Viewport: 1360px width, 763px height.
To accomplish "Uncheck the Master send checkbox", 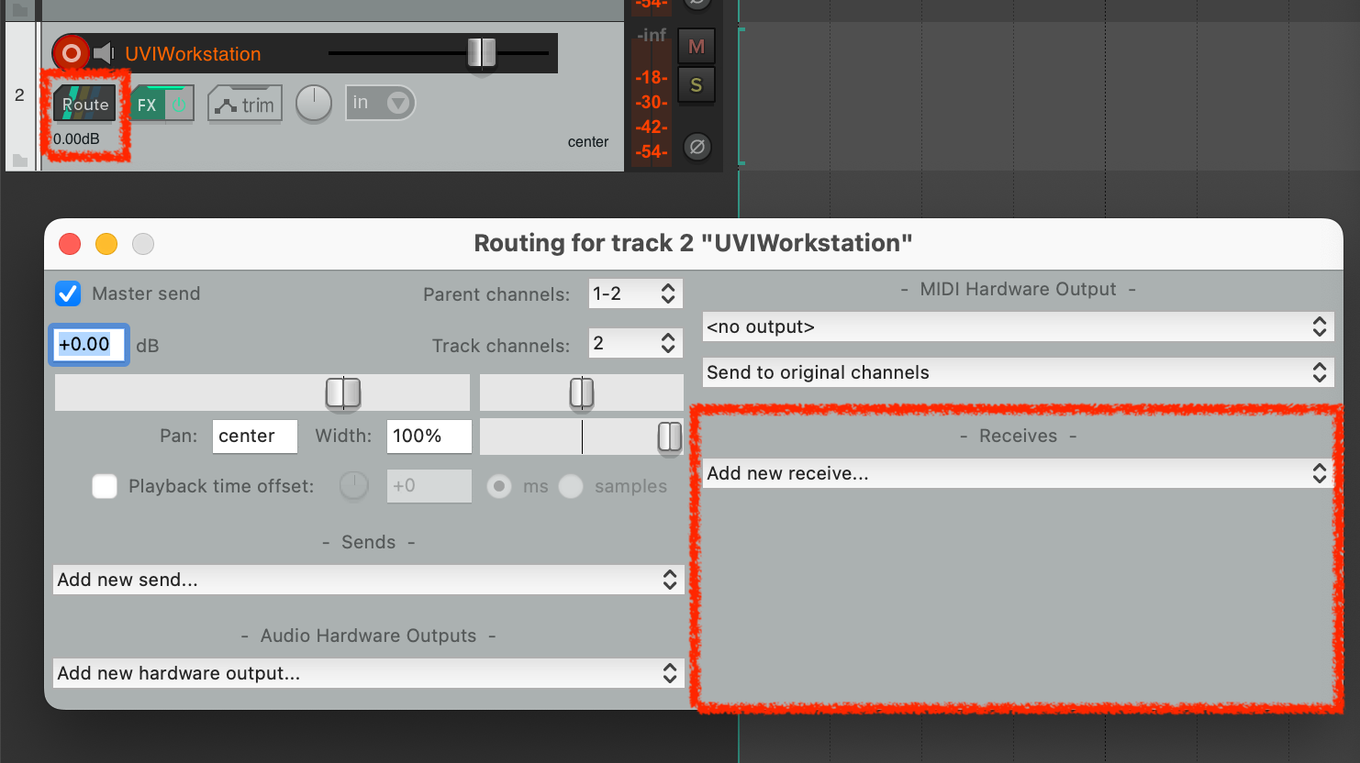I will pos(68,293).
